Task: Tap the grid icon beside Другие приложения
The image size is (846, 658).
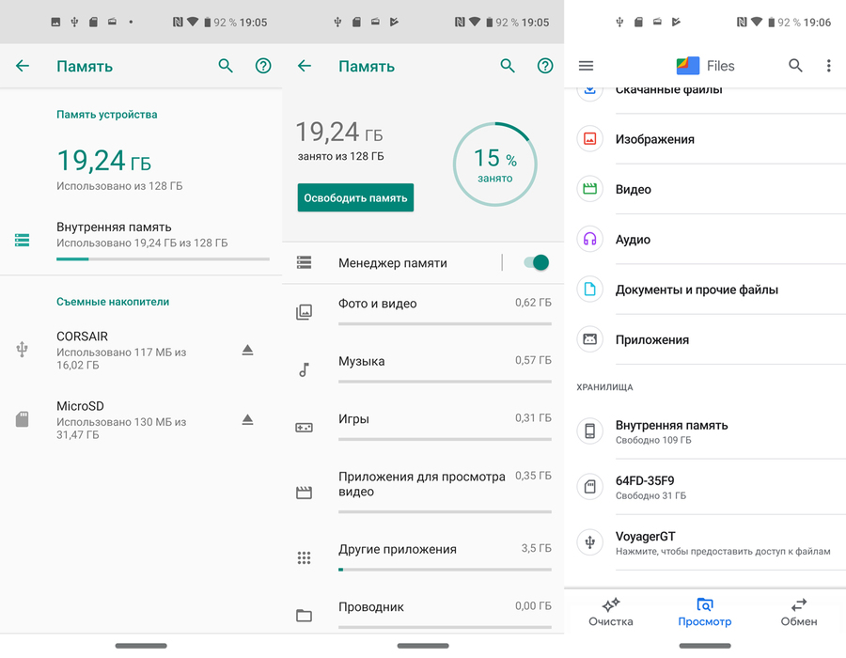Action: click(304, 557)
